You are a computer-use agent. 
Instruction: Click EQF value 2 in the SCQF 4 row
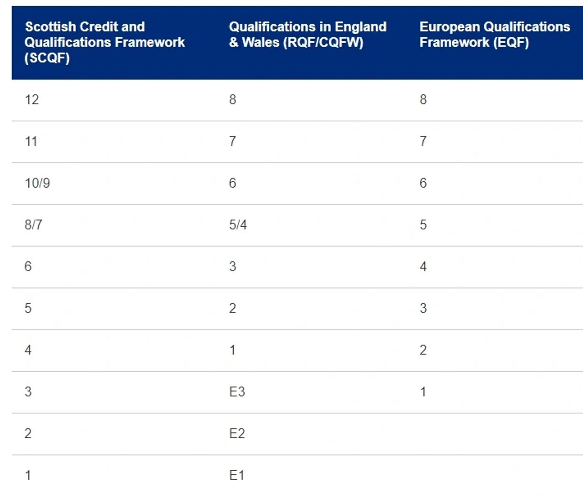(x=423, y=350)
